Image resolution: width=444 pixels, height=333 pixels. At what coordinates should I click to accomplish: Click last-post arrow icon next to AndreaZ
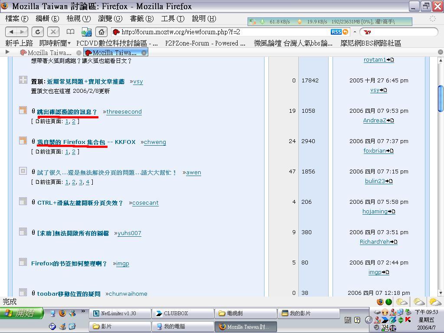coord(390,121)
